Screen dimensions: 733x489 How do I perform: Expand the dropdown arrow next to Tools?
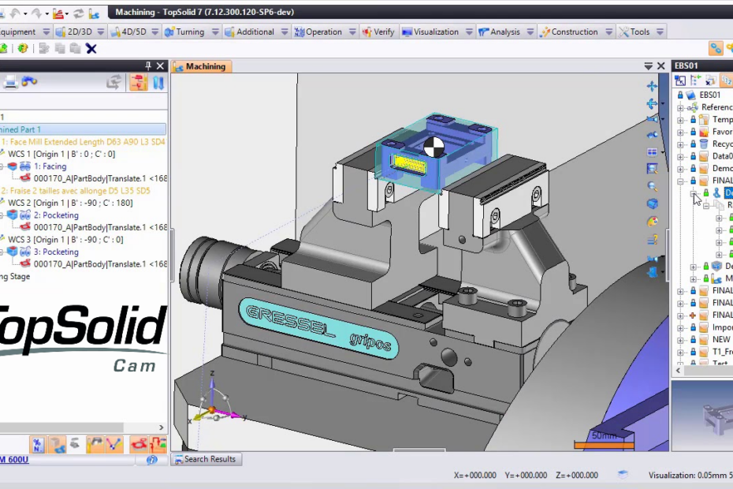pyautogui.click(x=660, y=32)
